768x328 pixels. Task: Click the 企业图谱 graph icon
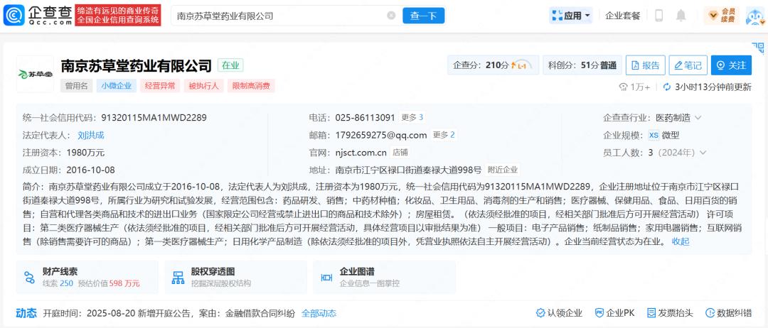pyautogui.click(x=326, y=278)
